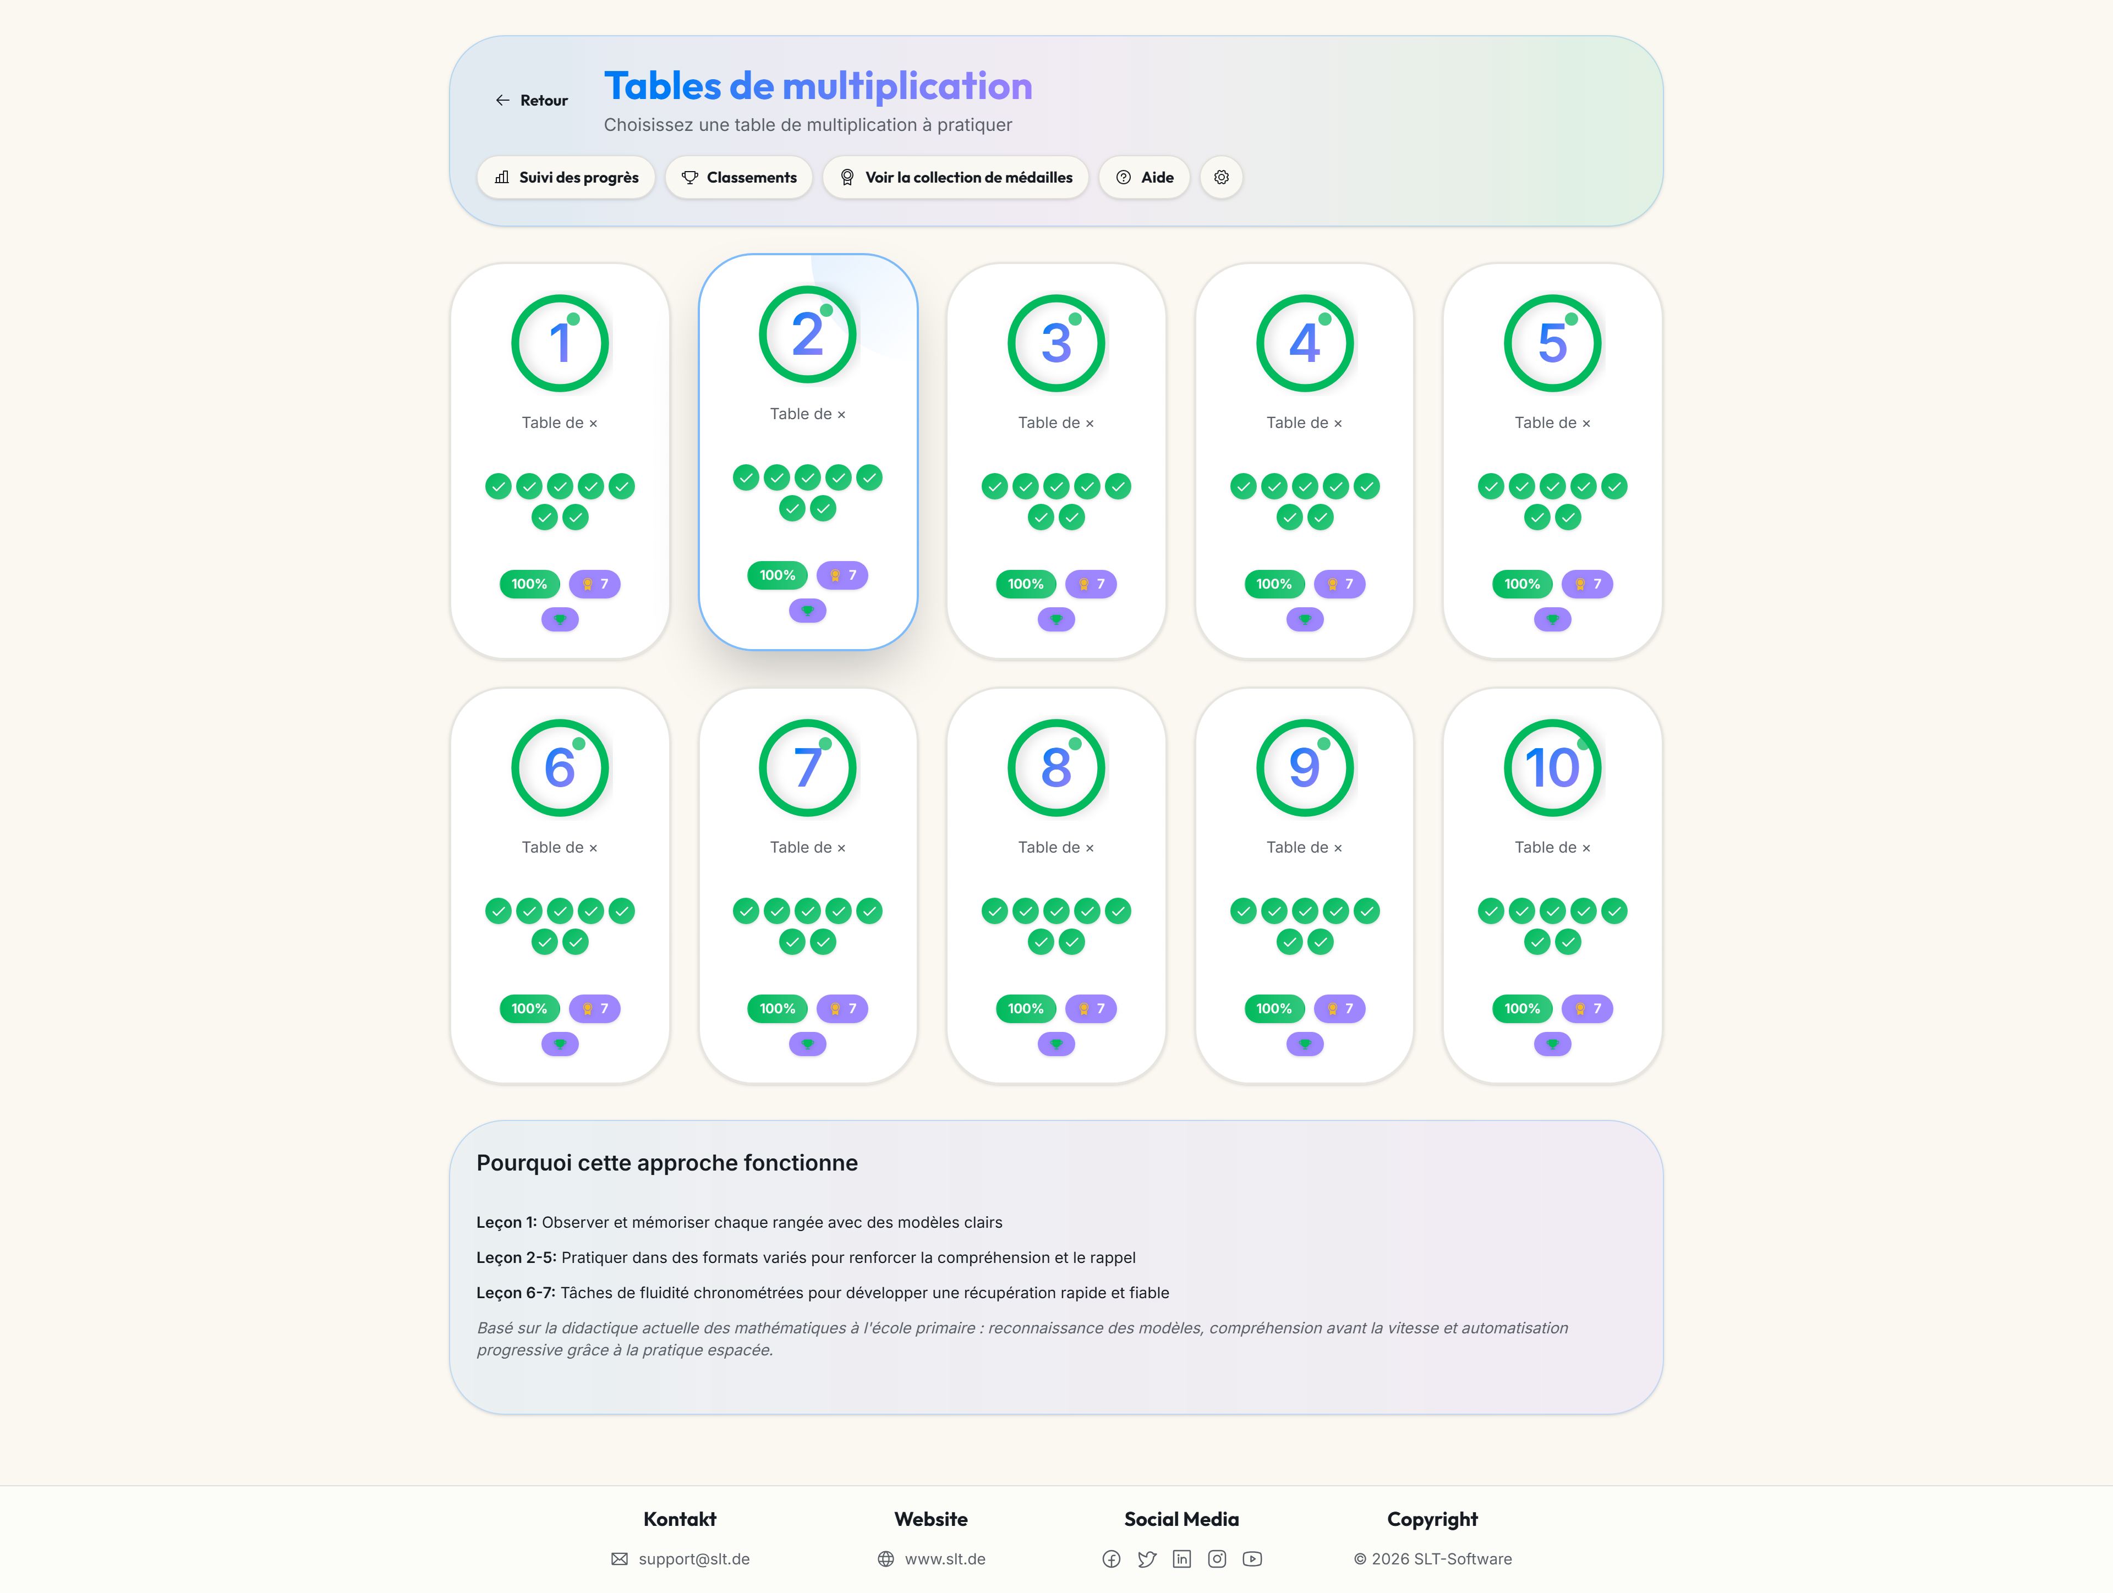Screen dimensions: 2113x1593
Task: Click the Facebook icon in footer
Action: [1111, 1559]
